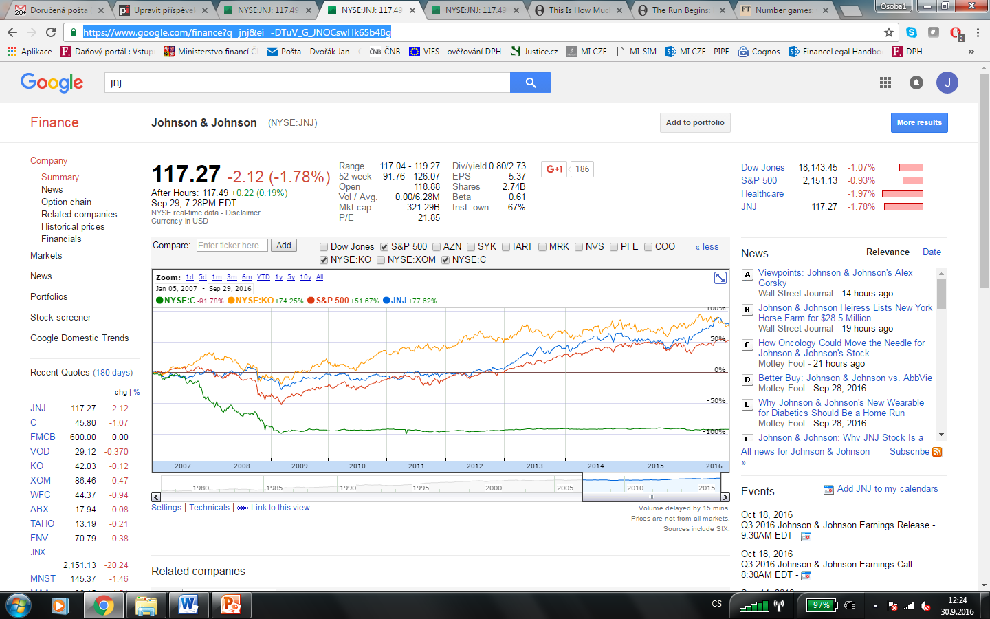Click the RSS subscribe feed icon
990x619 pixels.
(937, 452)
